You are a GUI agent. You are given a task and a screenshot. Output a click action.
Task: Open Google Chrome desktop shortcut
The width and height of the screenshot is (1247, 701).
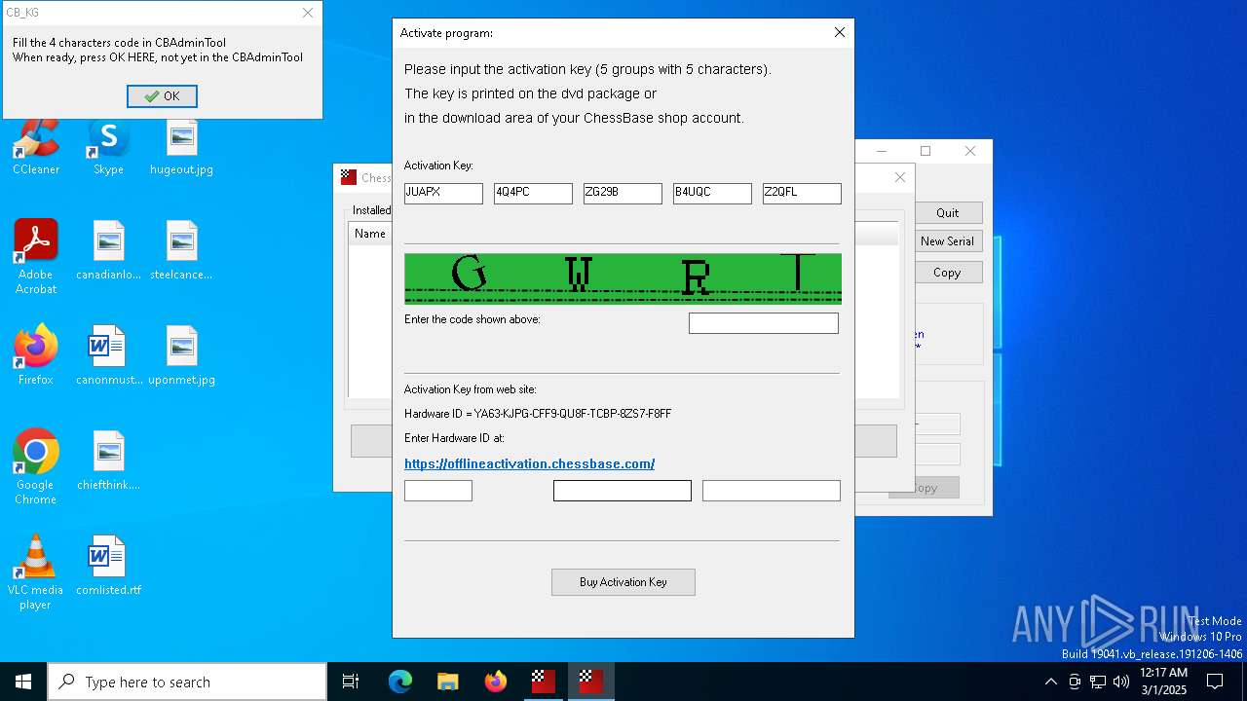coord(36,467)
